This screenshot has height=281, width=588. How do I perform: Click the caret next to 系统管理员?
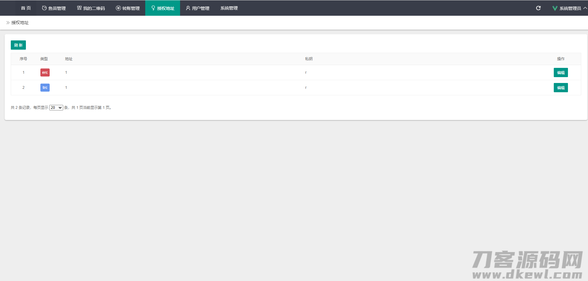point(585,8)
